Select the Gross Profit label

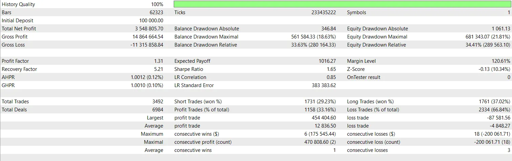click(15, 37)
